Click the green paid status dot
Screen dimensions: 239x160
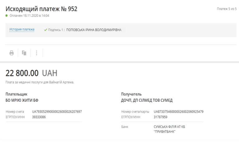7,16
